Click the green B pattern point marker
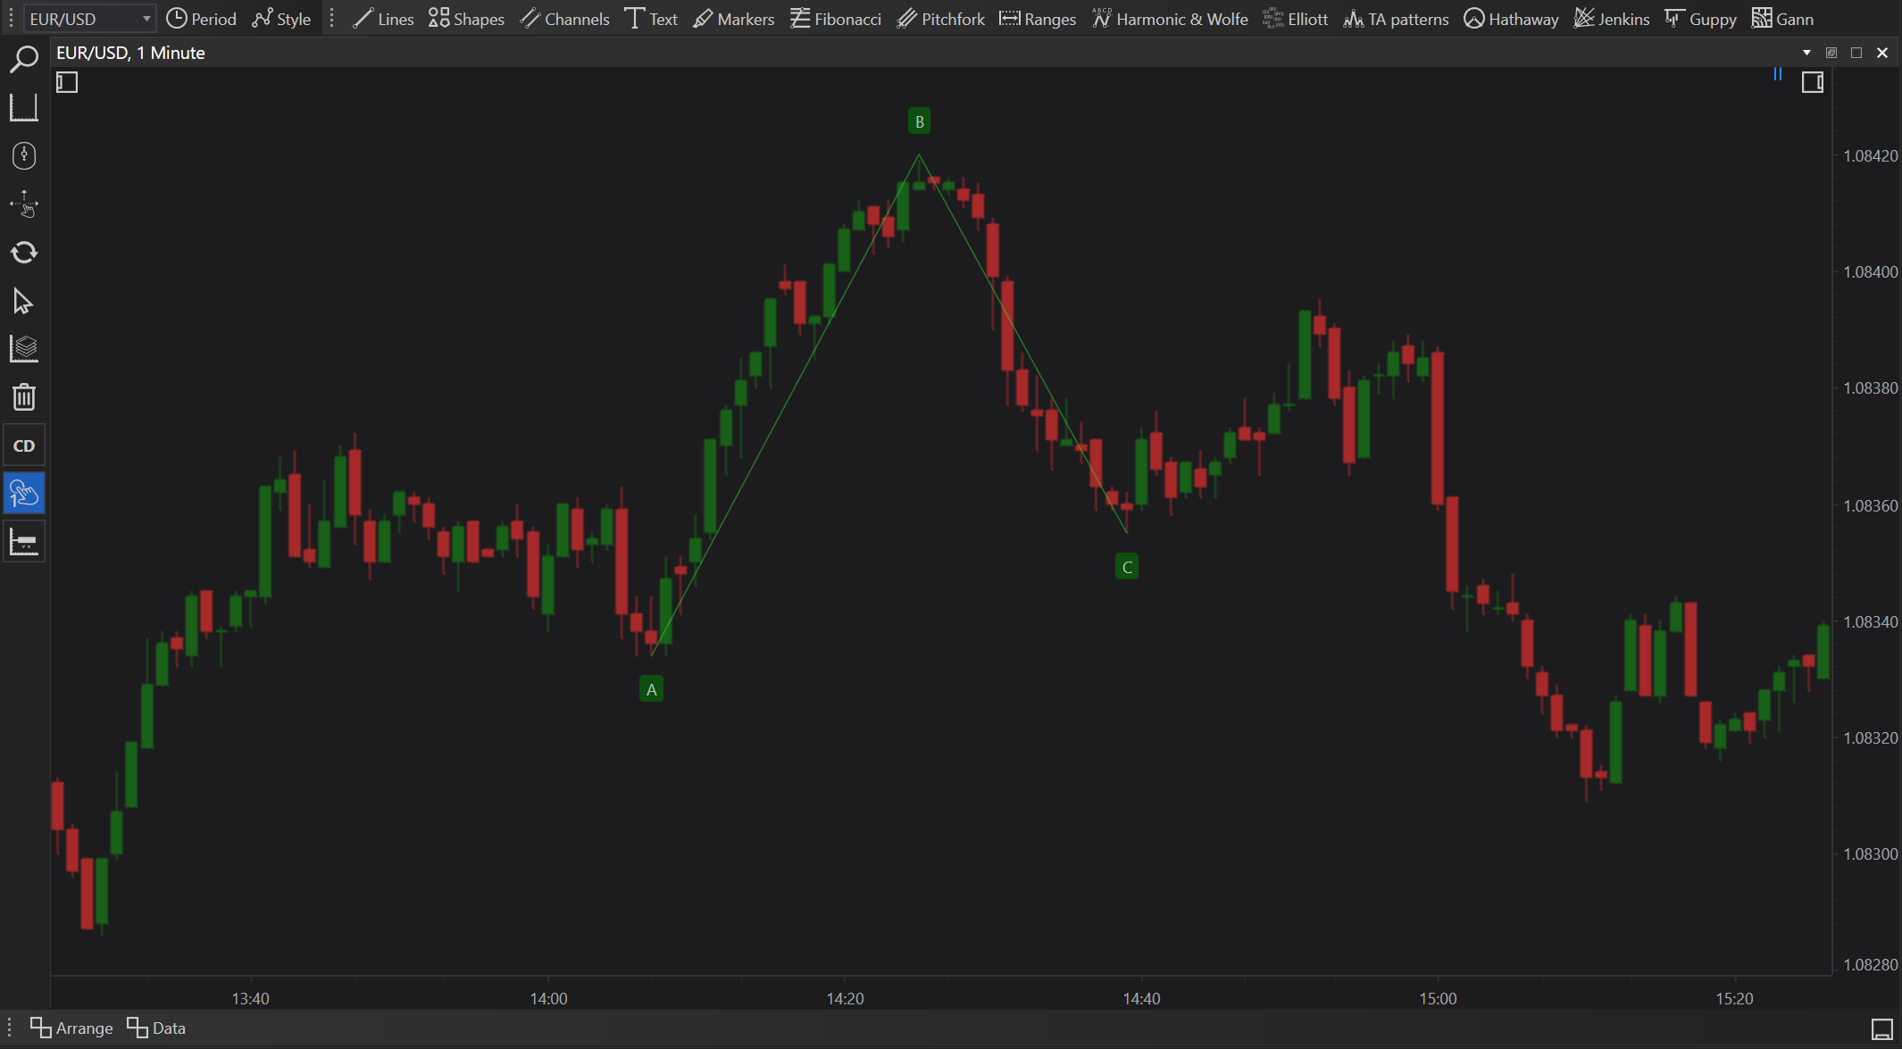This screenshot has height=1049, width=1902. tap(919, 121)
